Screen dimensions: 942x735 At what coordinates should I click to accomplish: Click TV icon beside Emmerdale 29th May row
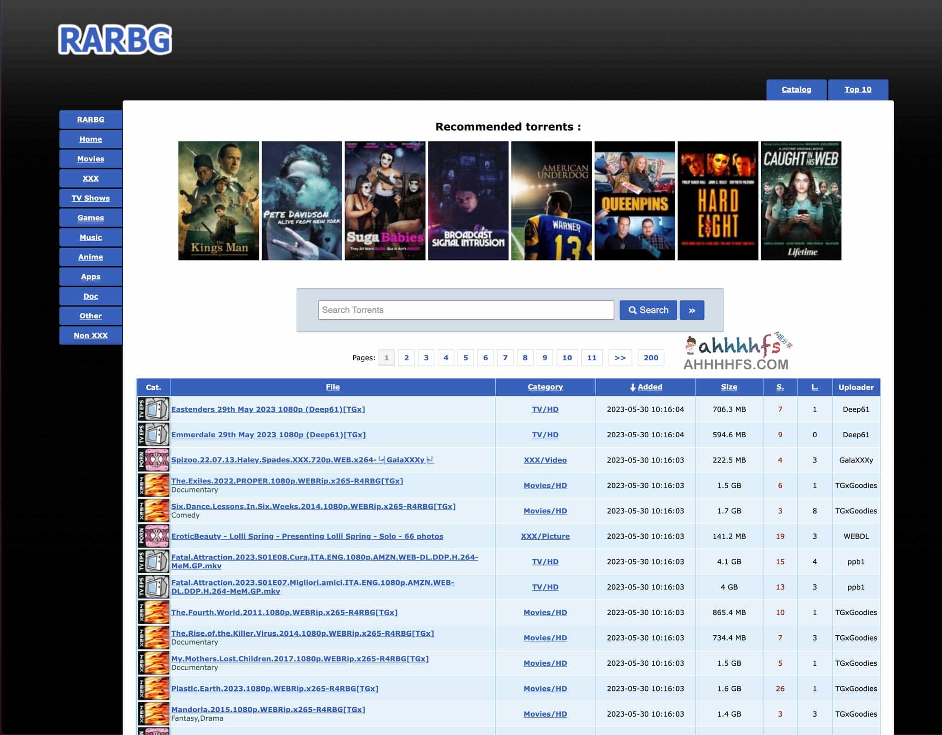[154, 435]
